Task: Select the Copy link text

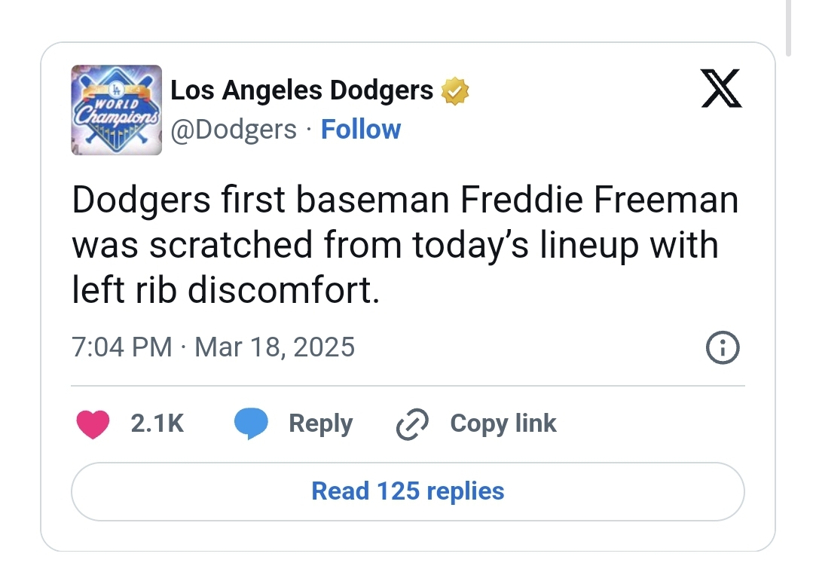Action: pos(503,423)
